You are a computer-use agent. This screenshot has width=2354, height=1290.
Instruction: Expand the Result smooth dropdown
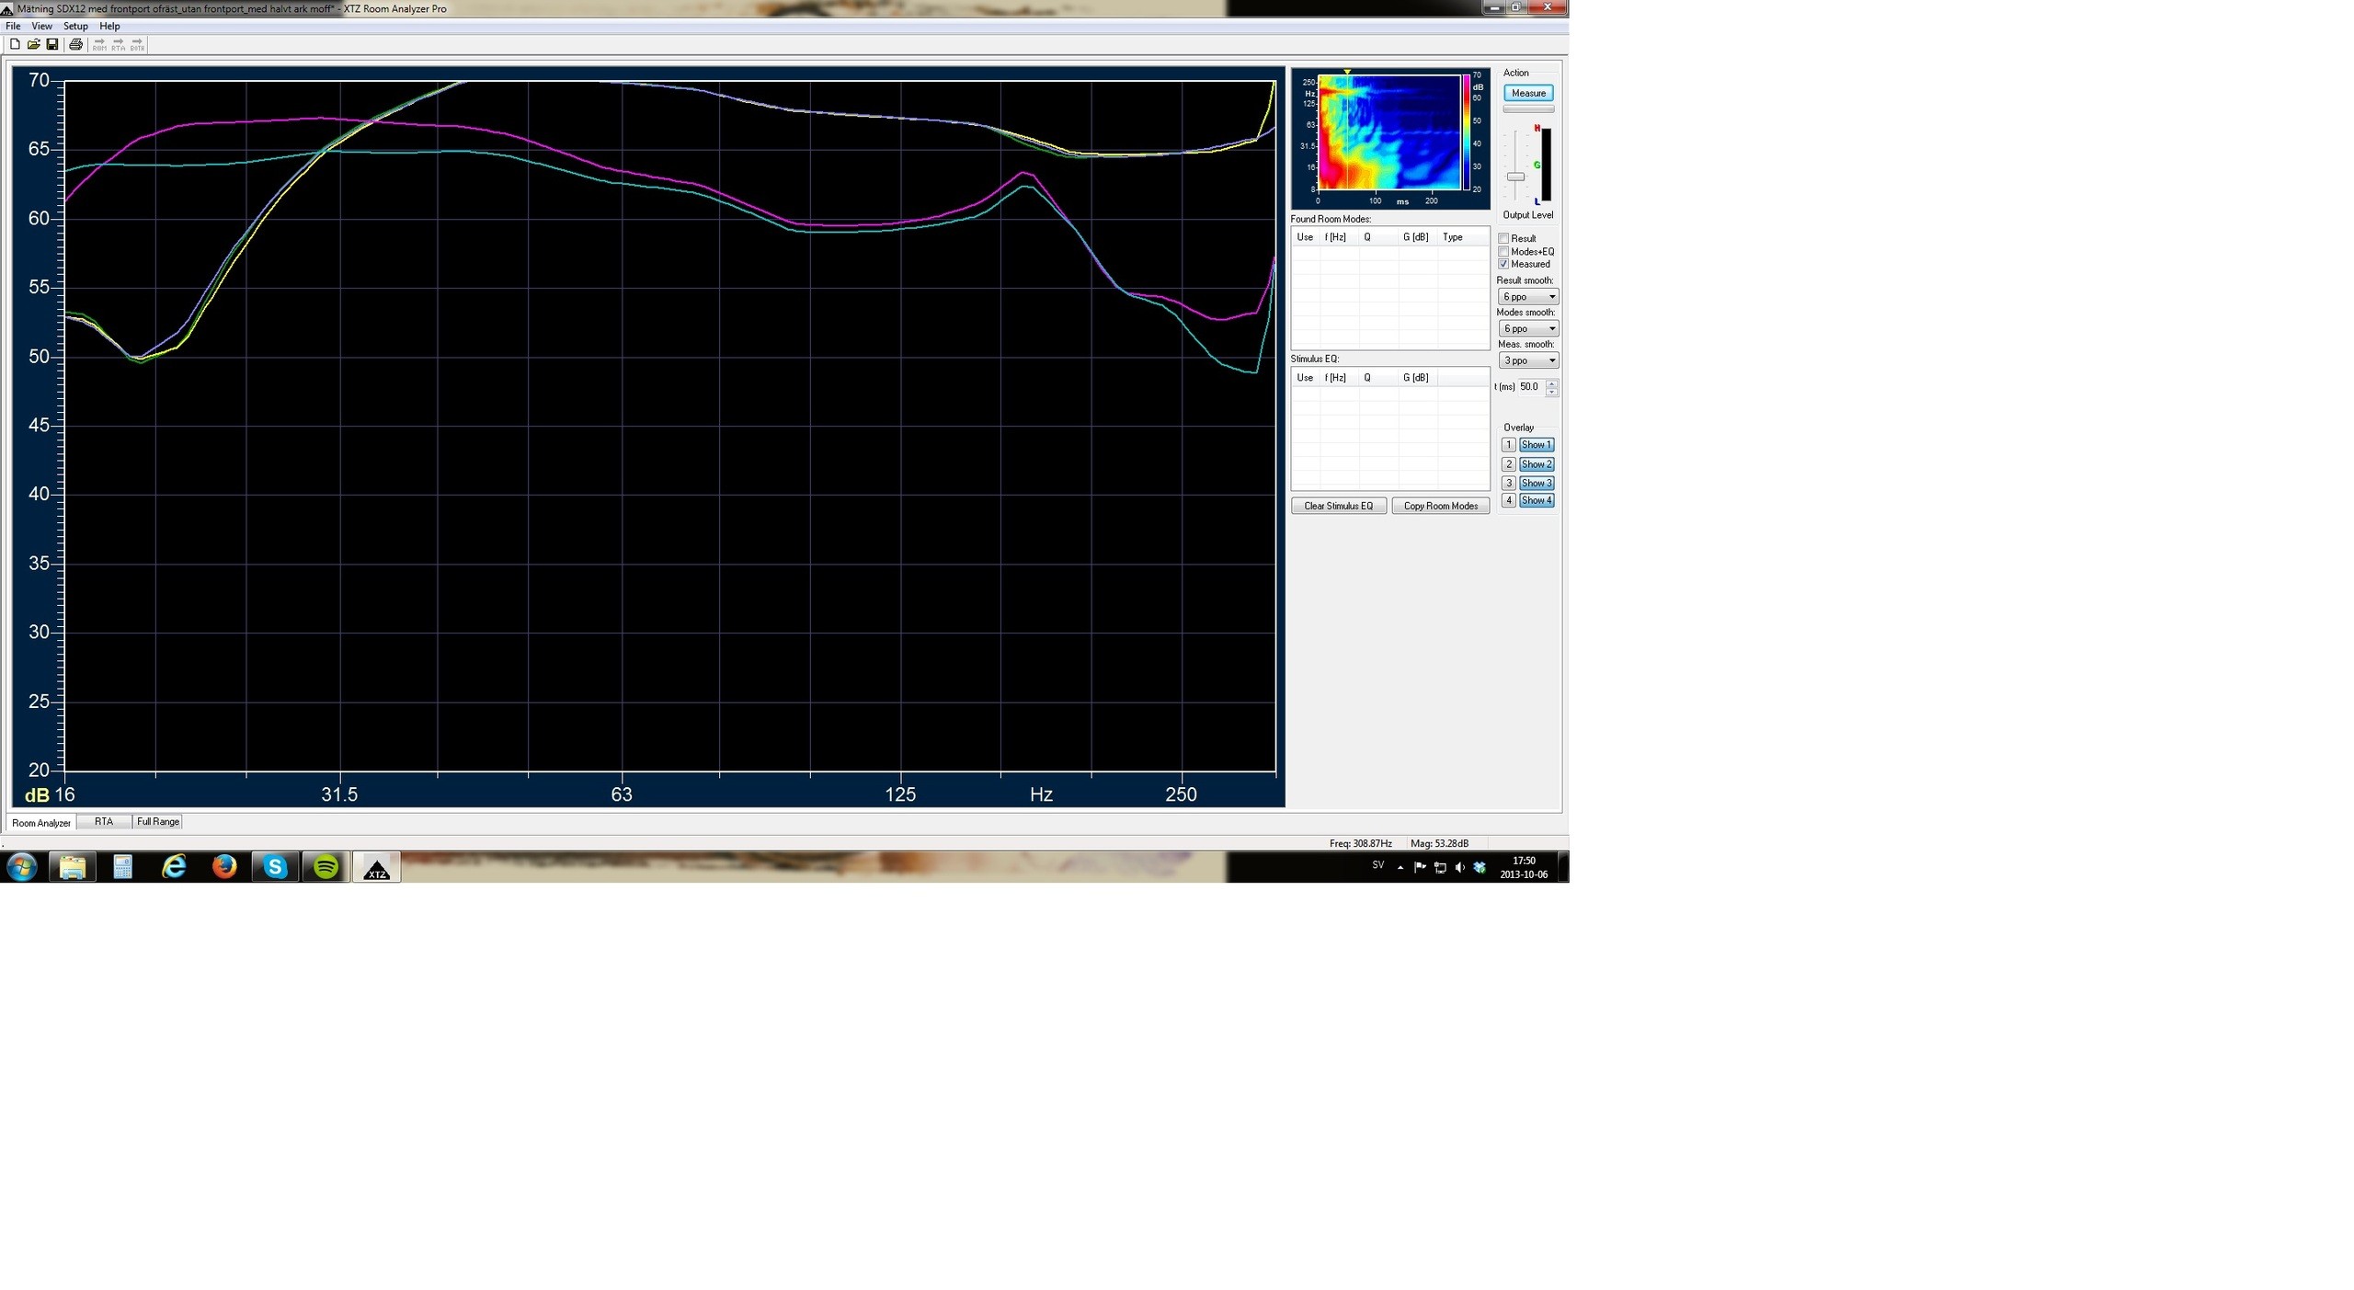pyautogui.click(x=1528, y=296)
